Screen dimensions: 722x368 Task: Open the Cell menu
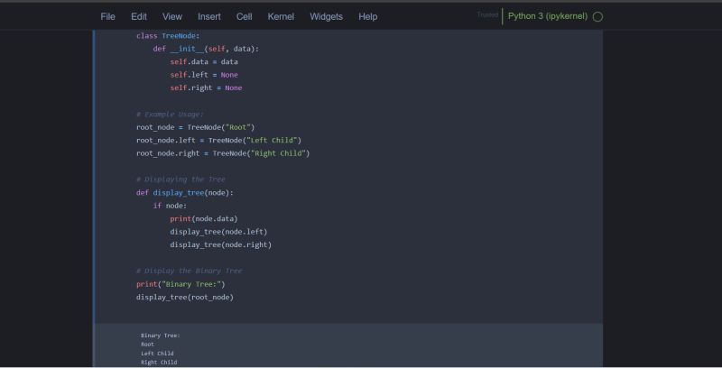(244, 16)
